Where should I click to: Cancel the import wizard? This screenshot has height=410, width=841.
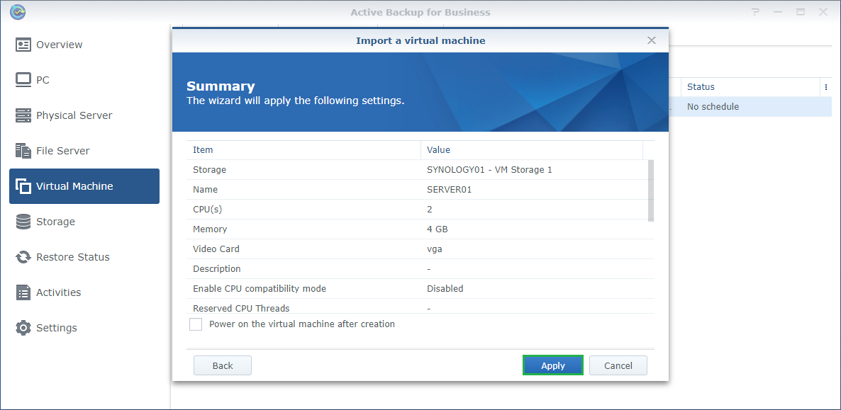tap(618, 365)
